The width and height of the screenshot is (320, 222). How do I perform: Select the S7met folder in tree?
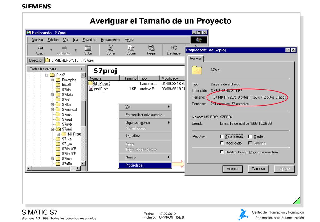64,114
